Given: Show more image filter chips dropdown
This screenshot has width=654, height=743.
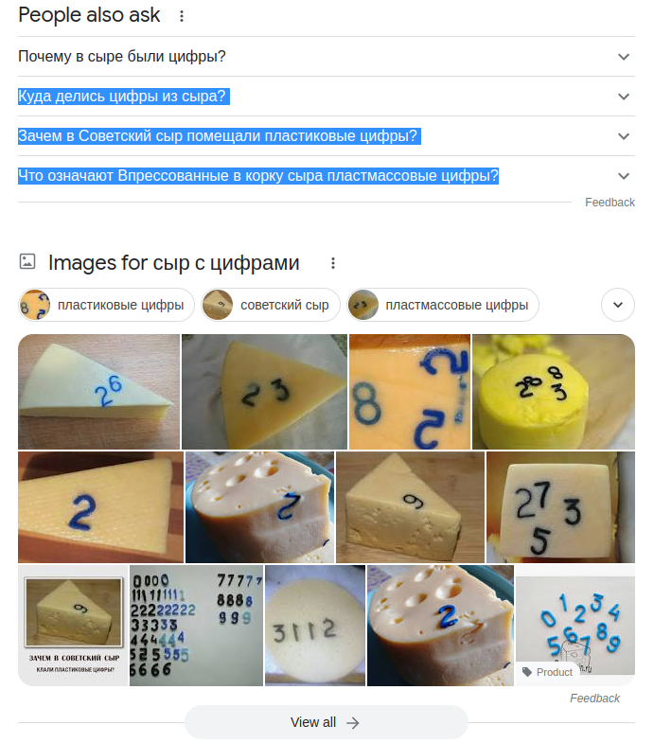Looking at the screenshot, I should pyautogui.click(x=618, y=305).
